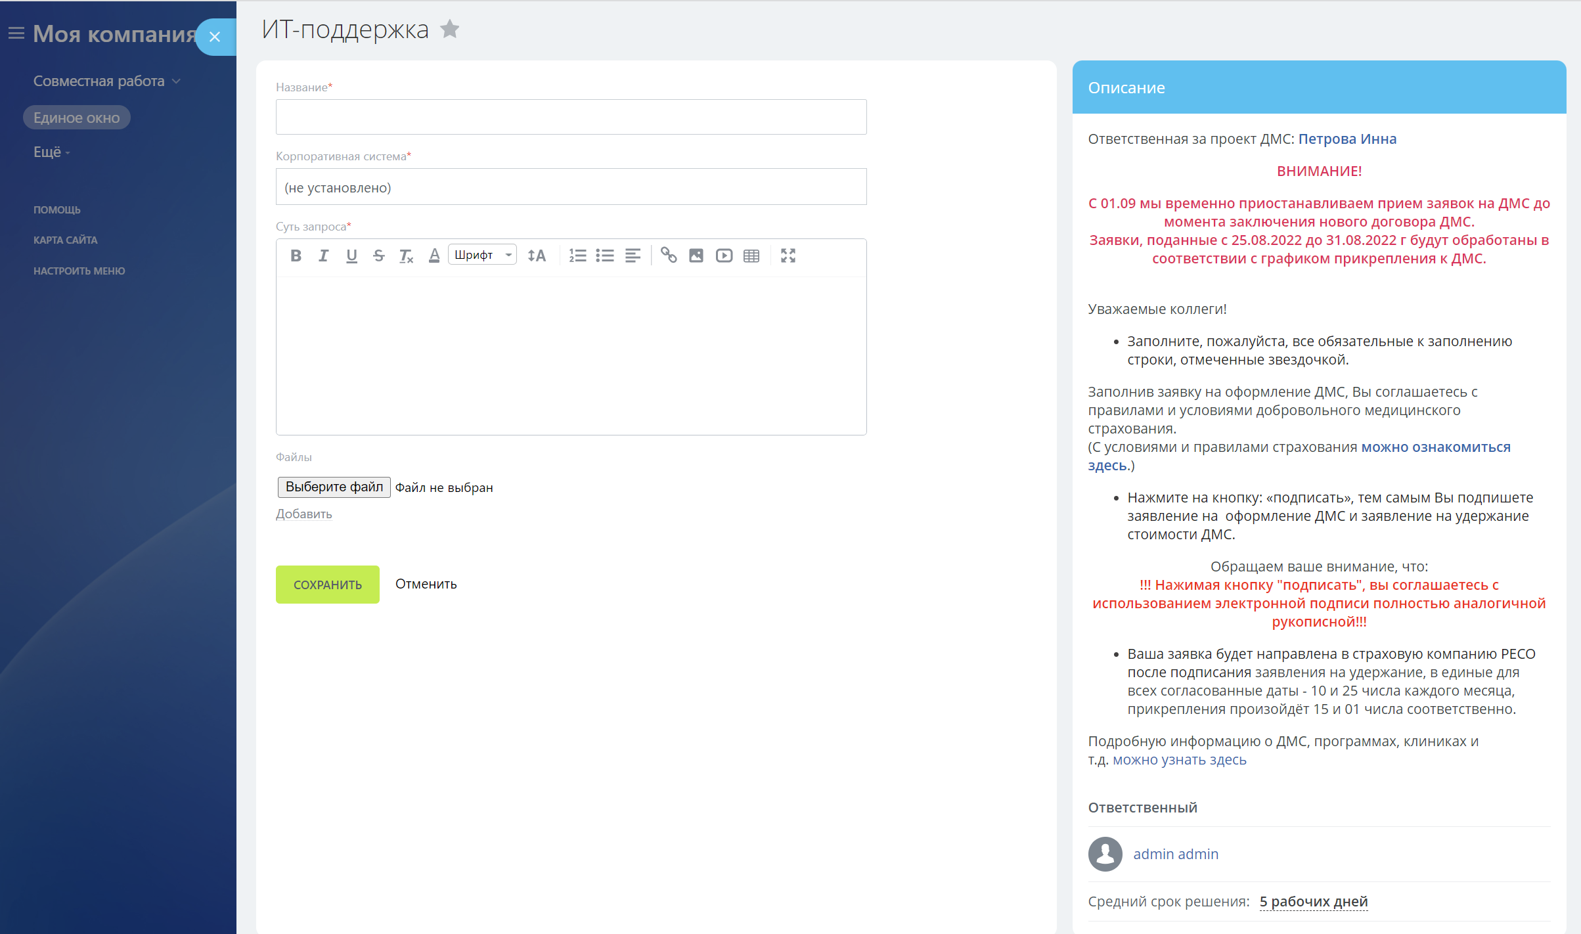Apply italic text style
Viewport: 1581px width, 934px height.
point(323,256)
